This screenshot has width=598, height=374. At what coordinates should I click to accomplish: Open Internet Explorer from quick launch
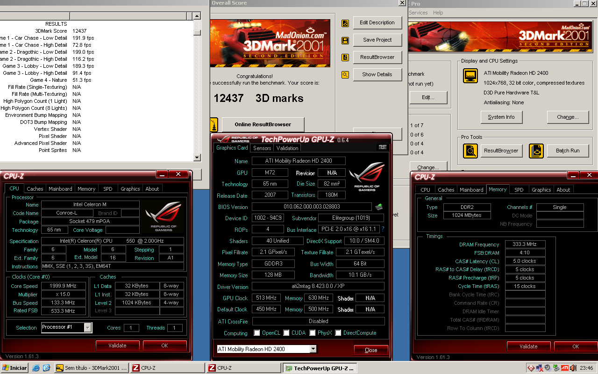(x=36, y=368)
